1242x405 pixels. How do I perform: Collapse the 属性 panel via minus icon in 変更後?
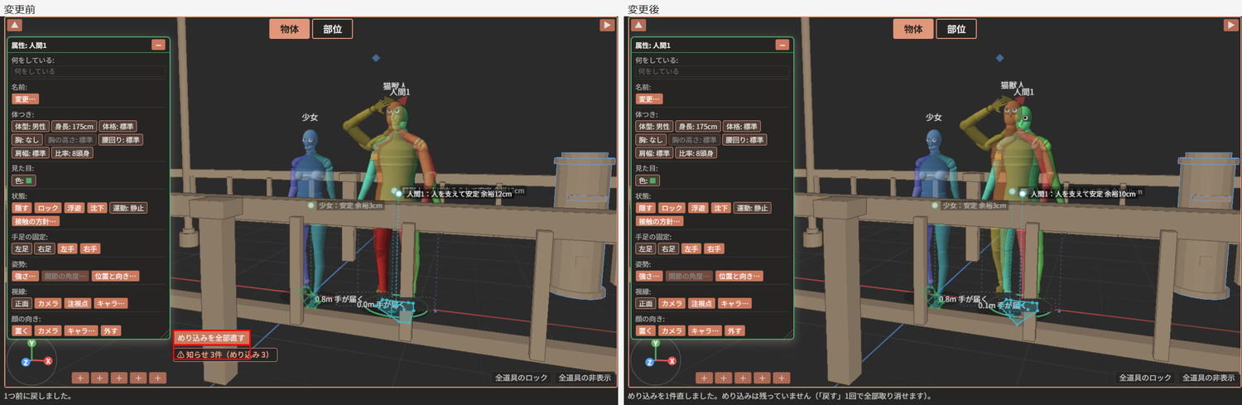782,45
